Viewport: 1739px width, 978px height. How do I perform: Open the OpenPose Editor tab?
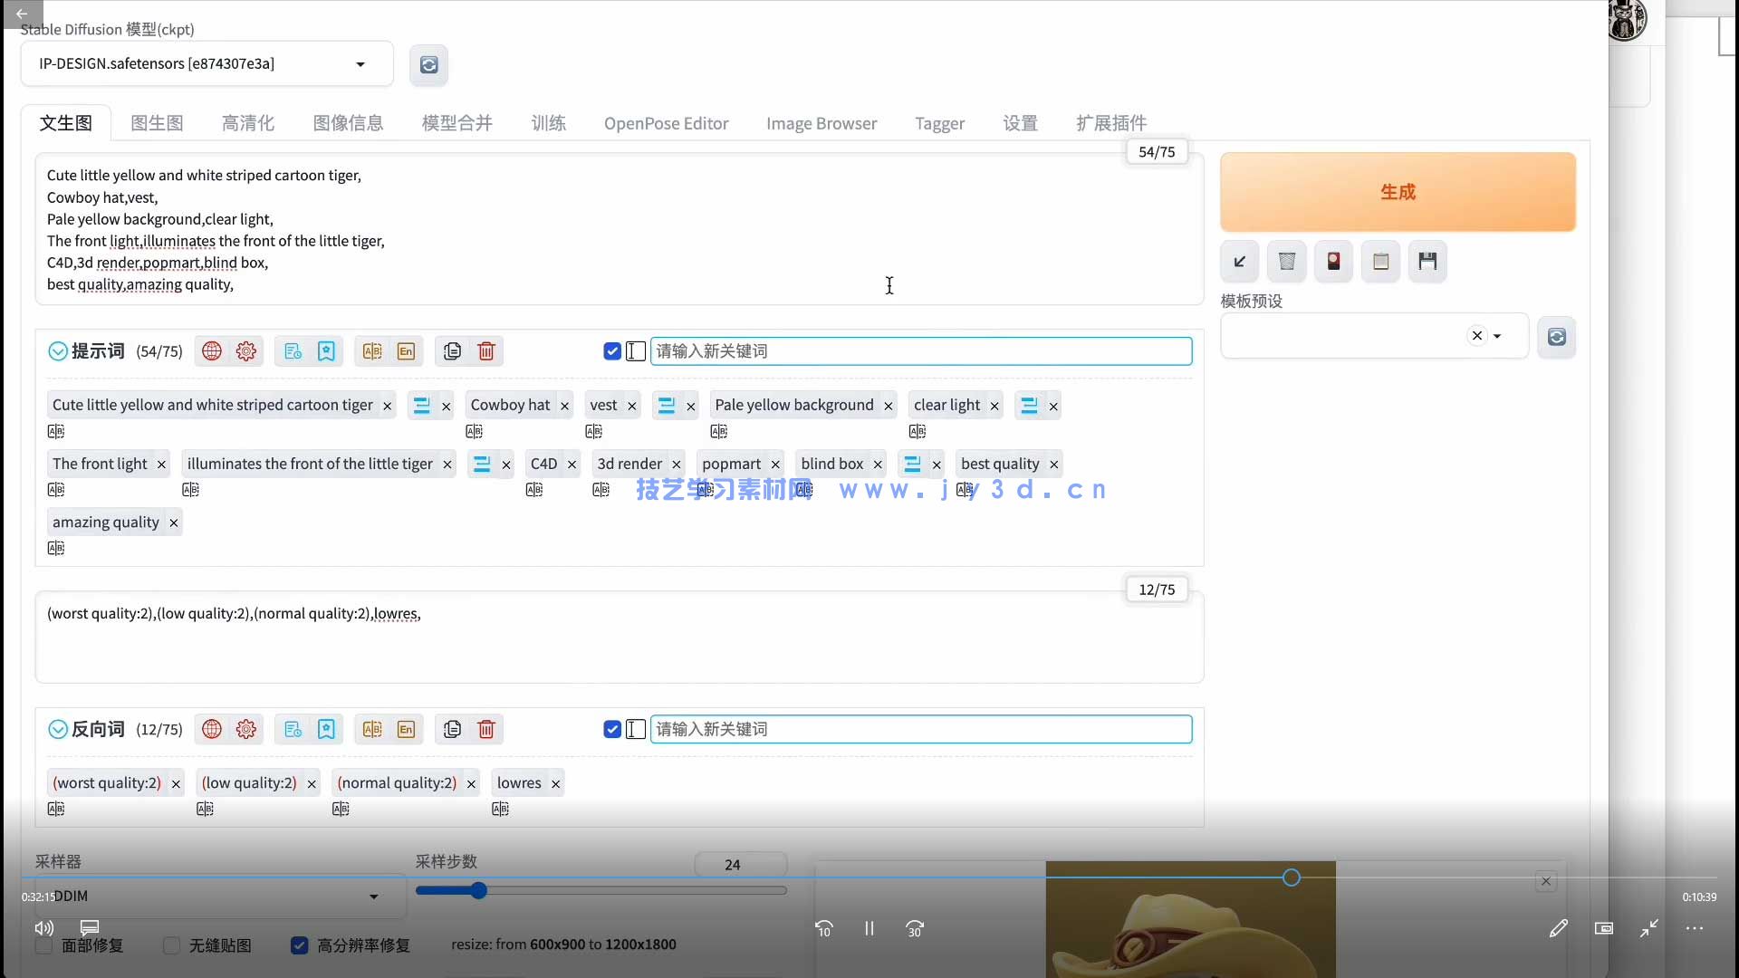click(x=667, y=123)
